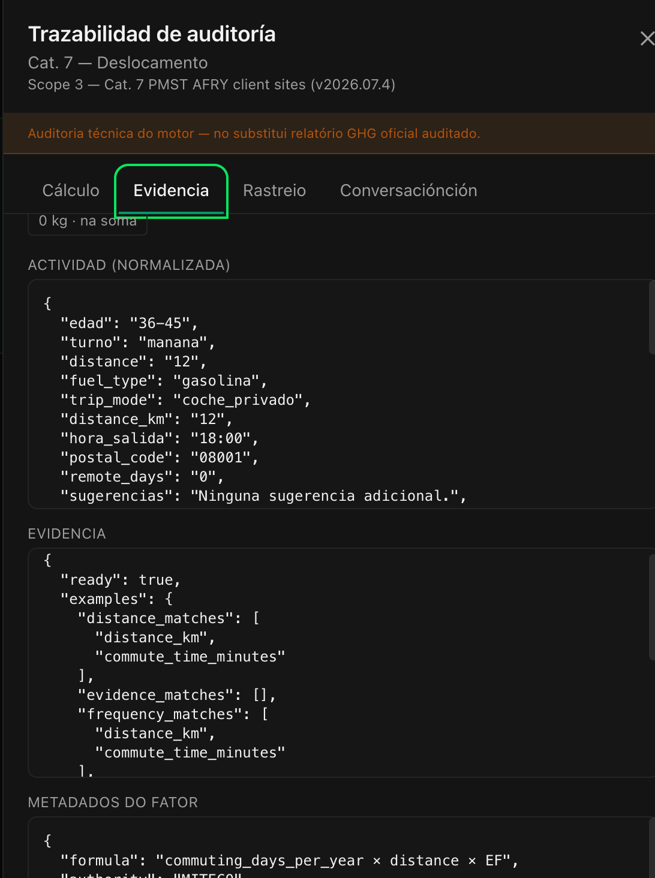Screen dimensions: 655x878
Task: Click the "distance": "12" line
Action: (x=133, y=362)
